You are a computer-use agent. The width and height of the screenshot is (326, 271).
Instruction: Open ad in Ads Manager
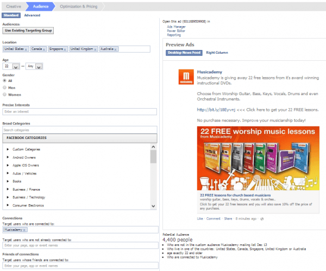click(x=176, y=27)
